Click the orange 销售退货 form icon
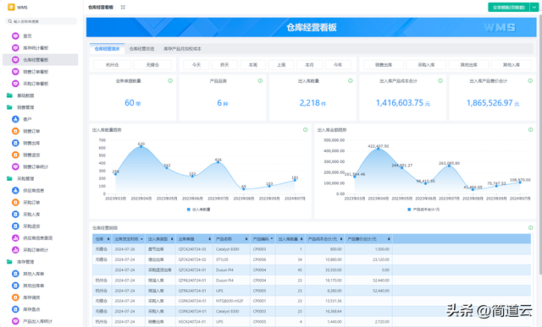Screen dimensions: 542x327 tap(15, 155)
